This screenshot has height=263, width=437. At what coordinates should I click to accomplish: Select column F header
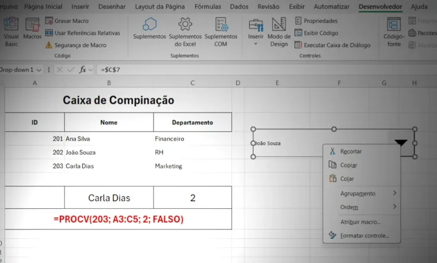(x=339, y=83)
